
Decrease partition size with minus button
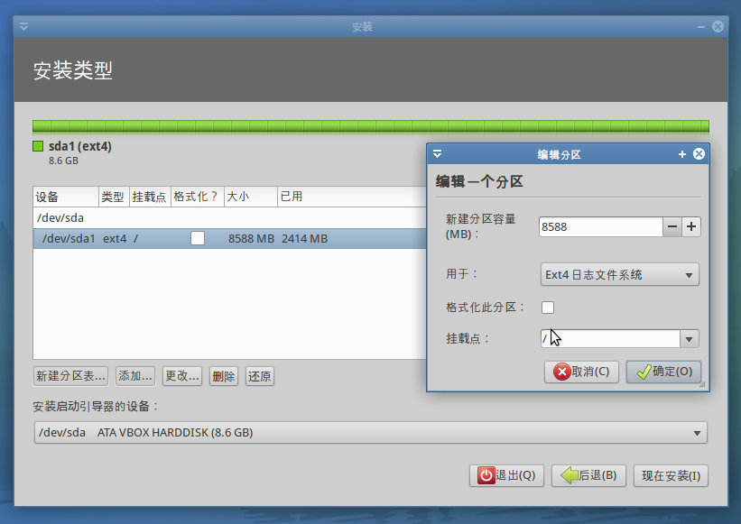(x=672, y=226)
